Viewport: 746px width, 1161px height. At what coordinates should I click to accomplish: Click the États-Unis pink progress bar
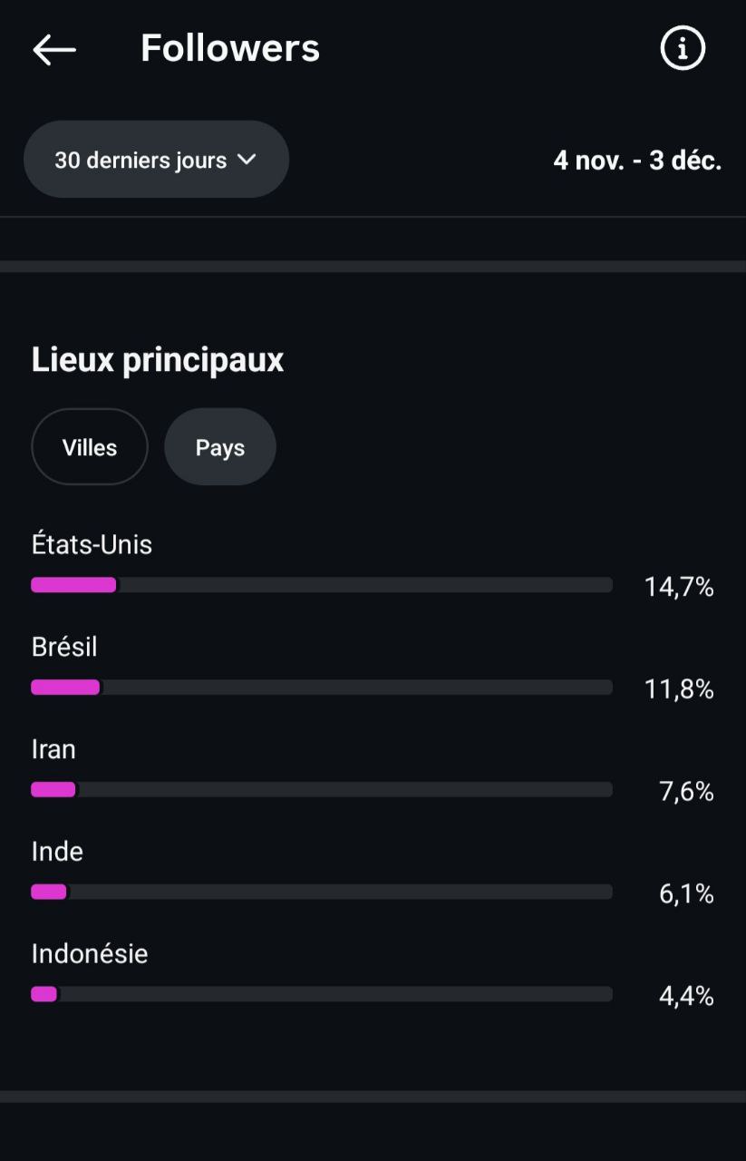322,585
